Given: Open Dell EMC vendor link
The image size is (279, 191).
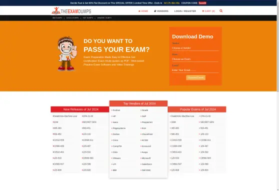Looking at the screenshot, I should coord(146,170).
